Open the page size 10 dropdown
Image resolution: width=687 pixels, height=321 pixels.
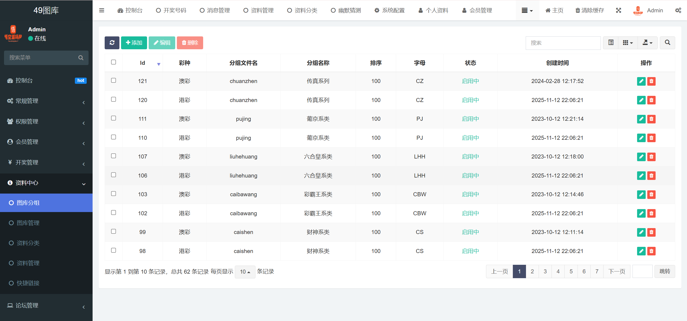245,272
